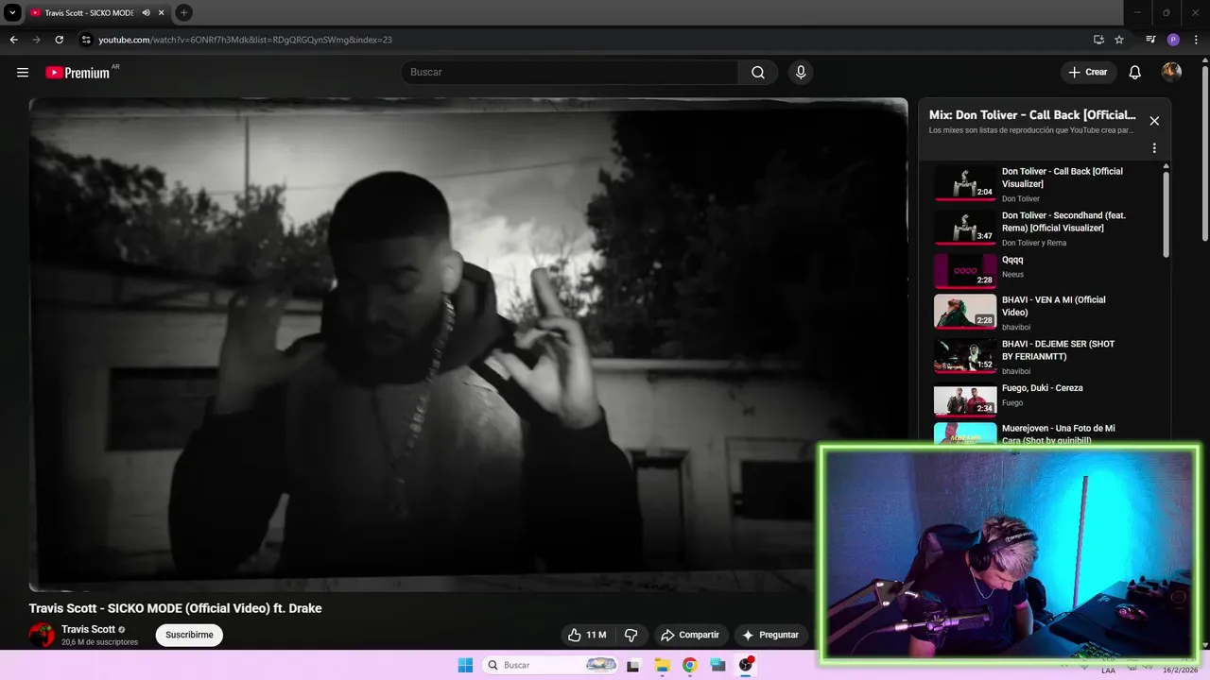Click the SICKO MODE video player
The height and width of the screenshot is (680, 1210).
click(468, 345)
